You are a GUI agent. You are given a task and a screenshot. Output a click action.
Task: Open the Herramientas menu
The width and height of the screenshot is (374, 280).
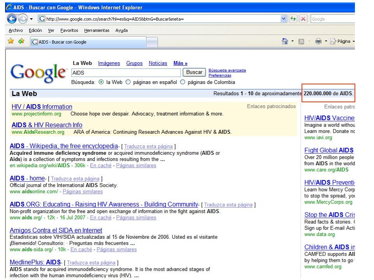click(97, 30)
